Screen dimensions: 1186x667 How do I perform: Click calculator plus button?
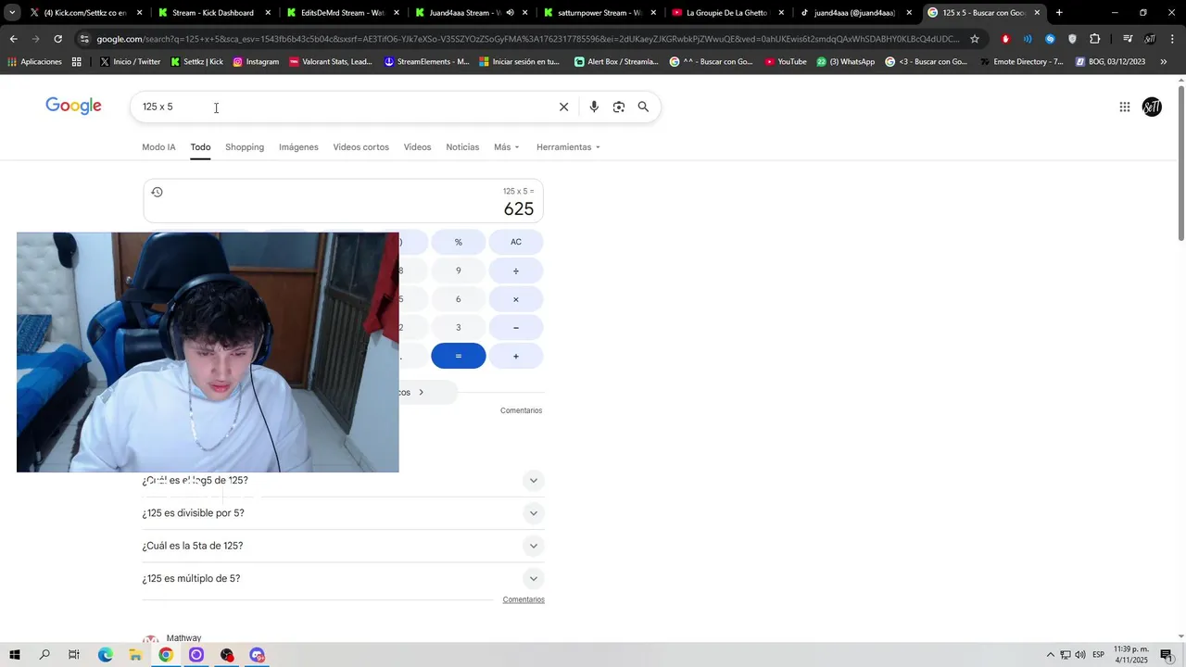pyautogui.click(x=516, y=356)
